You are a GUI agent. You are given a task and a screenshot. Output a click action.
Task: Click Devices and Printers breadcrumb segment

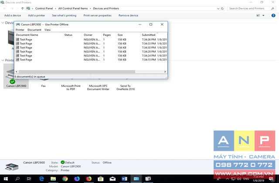[106, 8]
